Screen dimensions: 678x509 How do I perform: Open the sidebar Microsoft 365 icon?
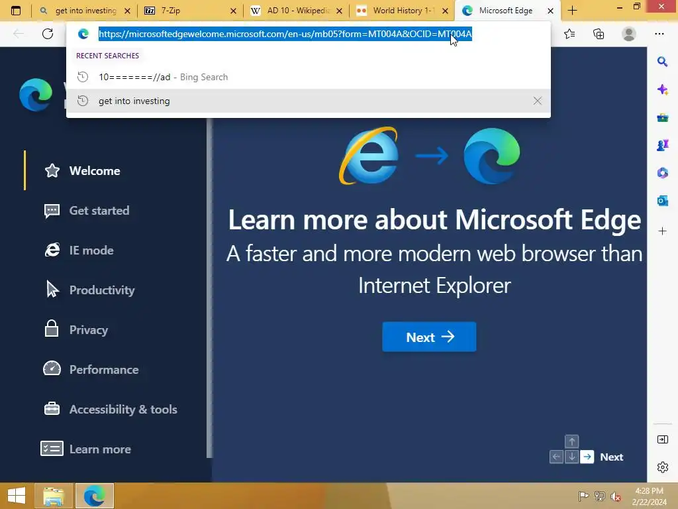[662, 173]
